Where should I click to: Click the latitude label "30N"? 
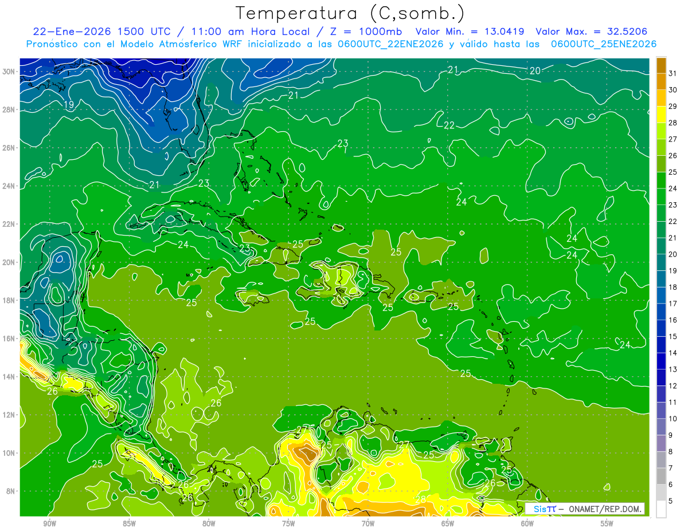coord(9,72)
